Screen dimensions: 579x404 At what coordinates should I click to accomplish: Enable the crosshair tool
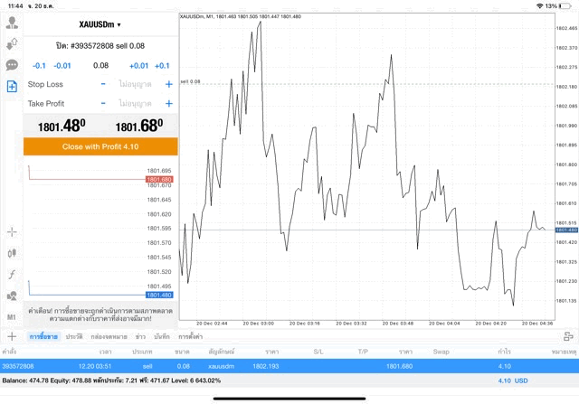tap(12, 231)
